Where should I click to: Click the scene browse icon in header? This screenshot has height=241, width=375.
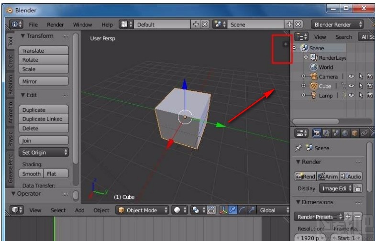(x=220, y=24)
